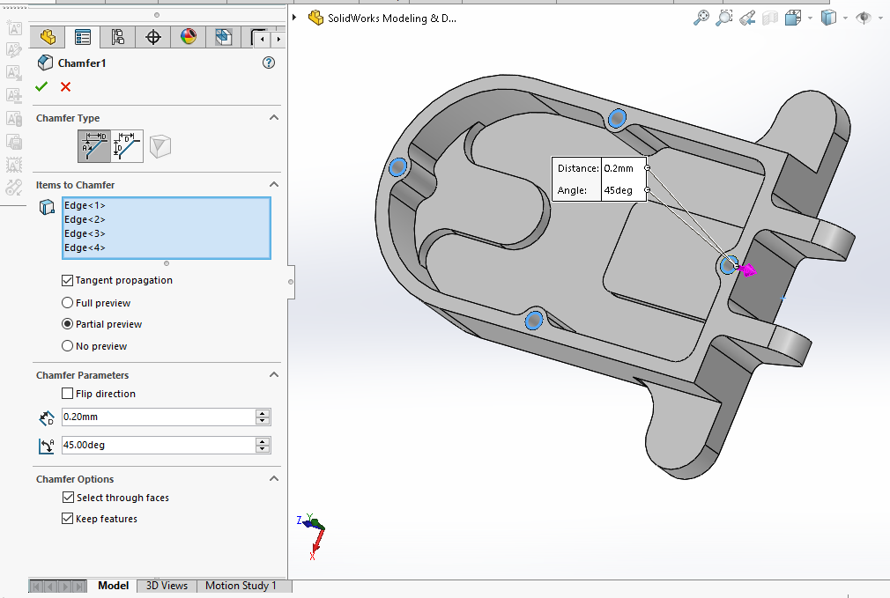Image resolution: width=890 pixels, height=598 pixels.
Task: Enable the Flip direction checkbox
Action: pos(68,394)
